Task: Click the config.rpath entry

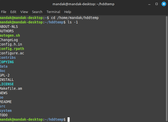Action: pyautogui.click(x=12, y=49)
